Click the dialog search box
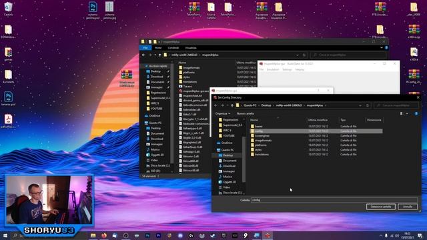 click(x=396, y=105)
